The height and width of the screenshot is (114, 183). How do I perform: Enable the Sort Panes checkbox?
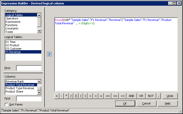pyautogui.click(x=6, y=104)
